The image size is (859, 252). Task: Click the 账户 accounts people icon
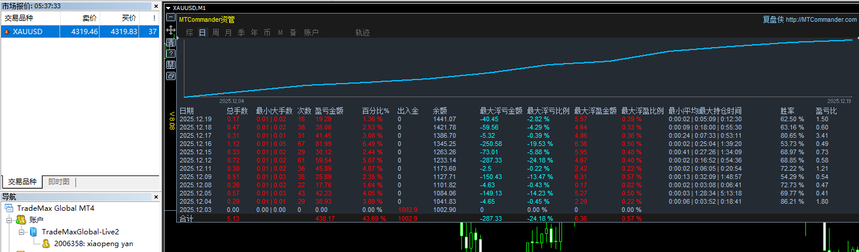[x=21, y=220]
